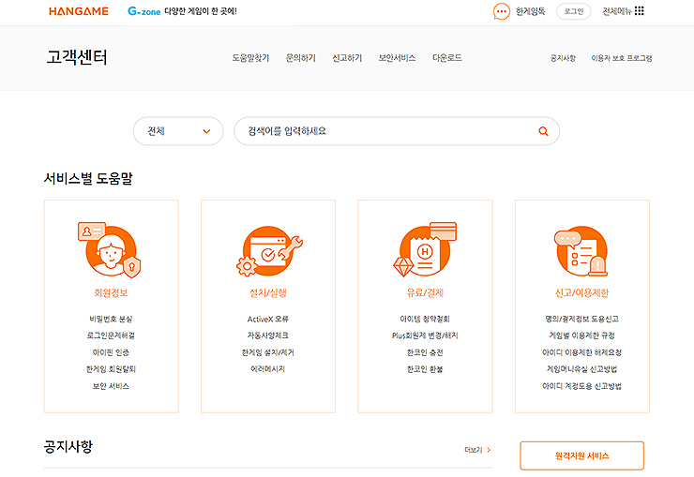Open 비밀번호 분실 help
Viewport: 694px width, 477px height.
(x=111, y=319)
